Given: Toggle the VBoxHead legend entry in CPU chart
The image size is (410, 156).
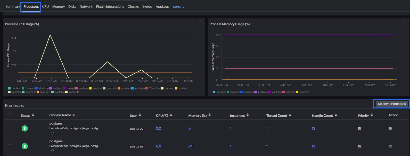Looking at the screenshot, I should (154, 88).
